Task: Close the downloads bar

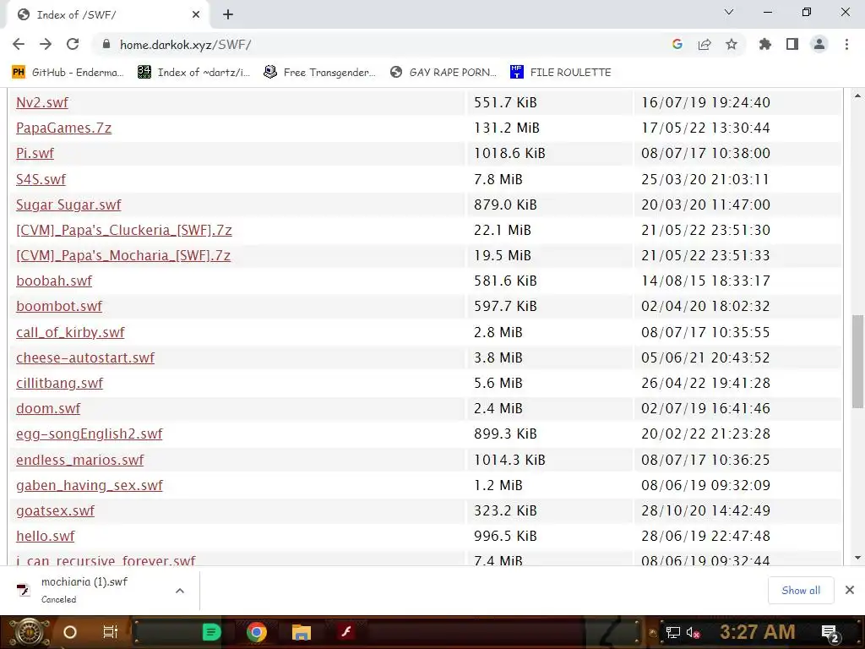Action: [850, 590]
